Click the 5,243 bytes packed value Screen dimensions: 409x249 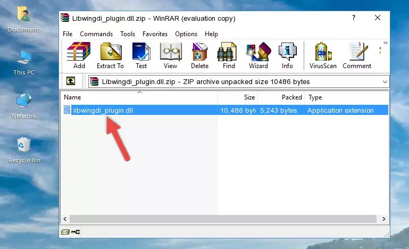(279, 111)
